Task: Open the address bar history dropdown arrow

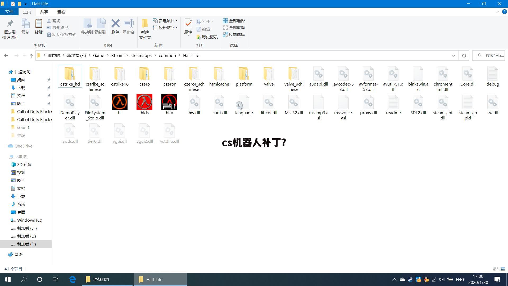Action: pyautogui.click(x=453, y=56)
